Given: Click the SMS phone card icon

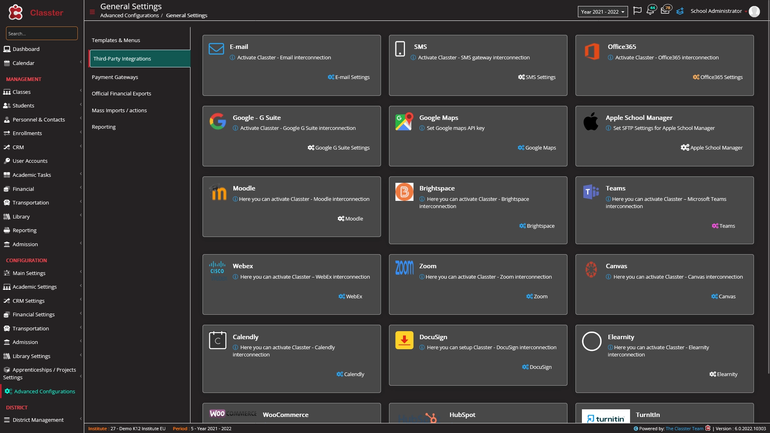Looking at the screenshot, I should point(400,49).
